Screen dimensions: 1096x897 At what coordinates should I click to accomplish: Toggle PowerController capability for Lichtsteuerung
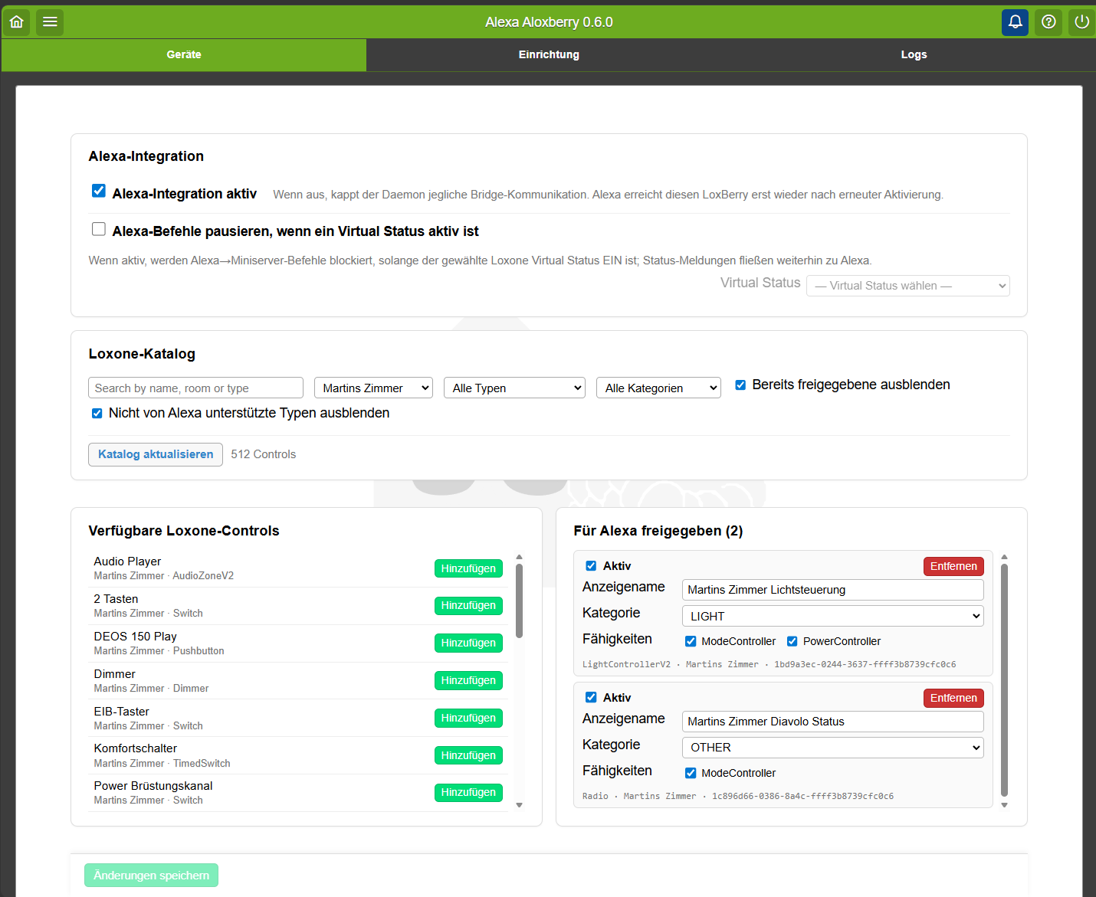tap(792, 642)
